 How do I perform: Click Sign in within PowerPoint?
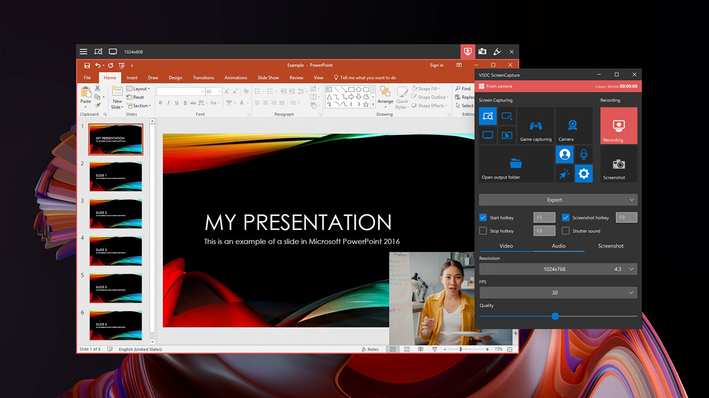[x=437, y=65]
